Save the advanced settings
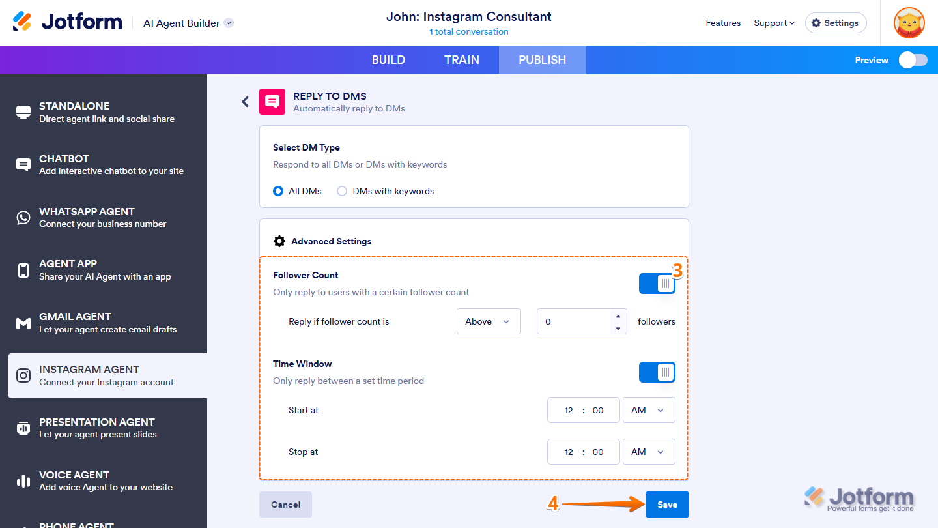Screen dimensions: 938x528 [x=666, y=504]
